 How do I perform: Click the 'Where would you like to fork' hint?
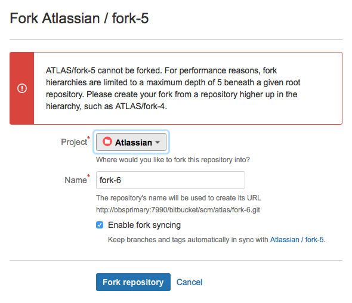coord(173,160)
